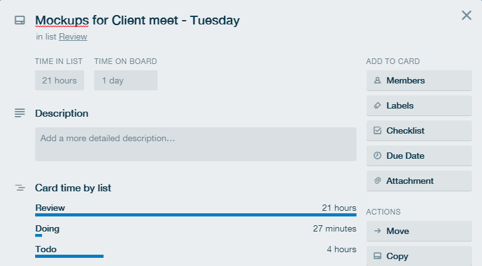The height and width of the screenshot is (266, 482).
Task: Click the Members person icon
Action: click(377, 80)
